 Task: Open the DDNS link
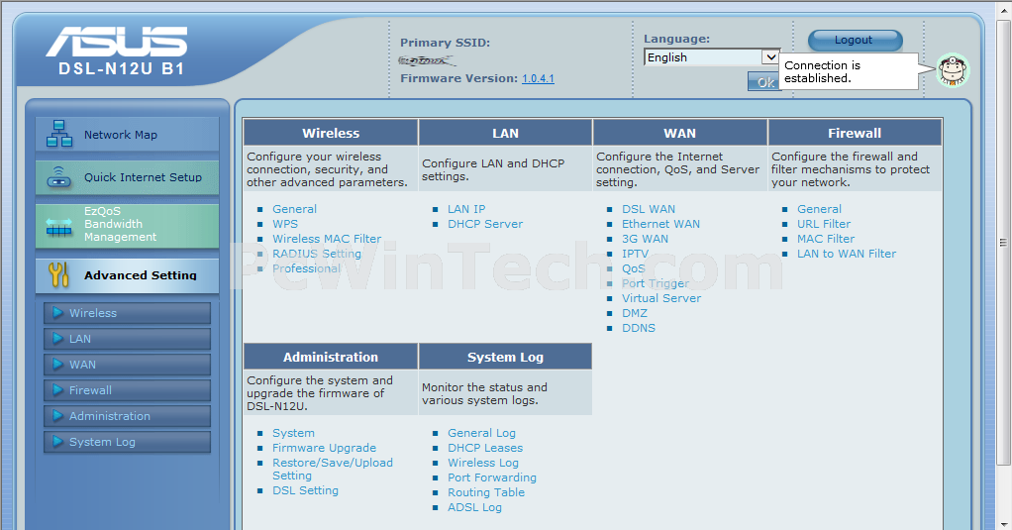pos(639,327)
